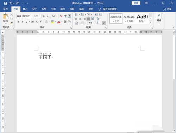This screenshot has height=133, width=176.
Task: Click the lightbulb Tell Me icon
Action: click(x=100, y=9)
